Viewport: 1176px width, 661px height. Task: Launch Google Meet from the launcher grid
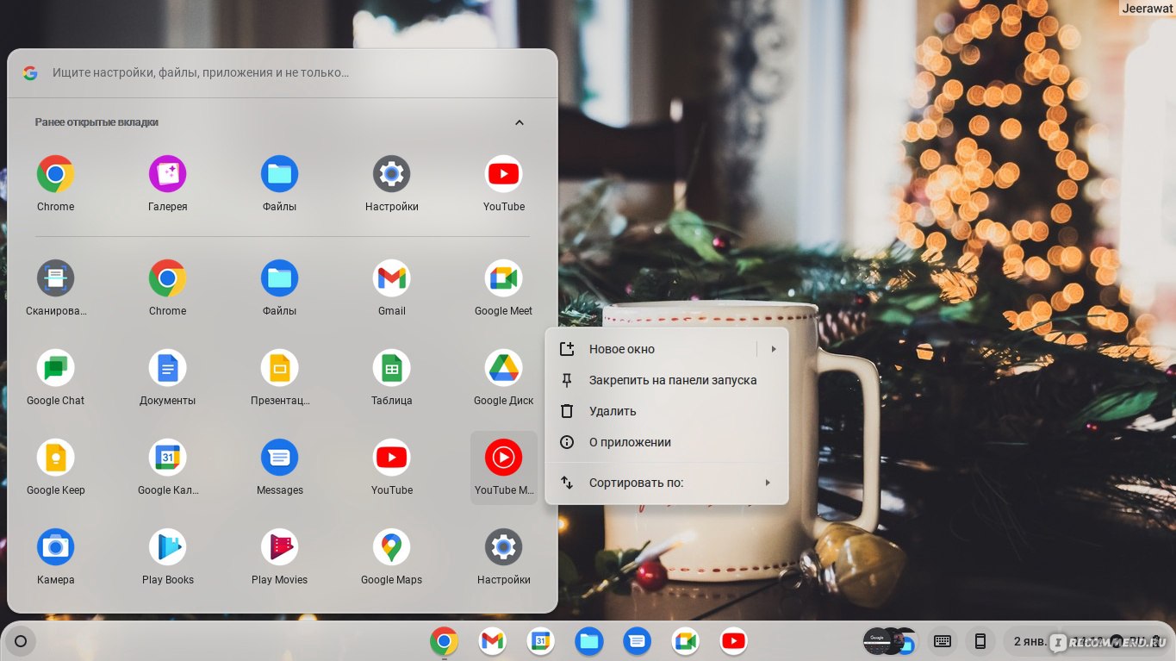(x=504, y=279)
